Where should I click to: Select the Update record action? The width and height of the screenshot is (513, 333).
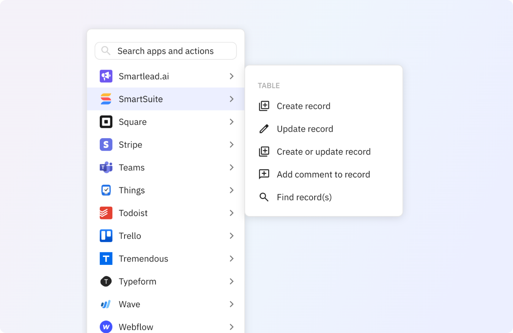[324, 129]
